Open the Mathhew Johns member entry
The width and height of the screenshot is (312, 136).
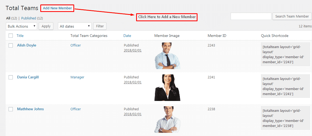(30, 109)
